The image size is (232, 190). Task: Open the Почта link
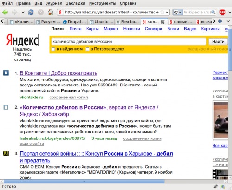tap(76, 29)
